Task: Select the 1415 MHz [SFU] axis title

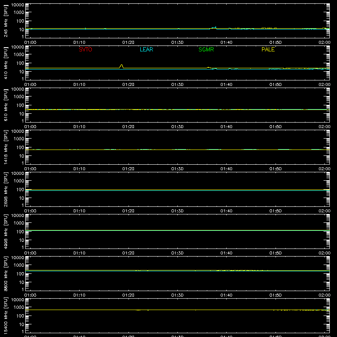Action: [x=5, y=147]
